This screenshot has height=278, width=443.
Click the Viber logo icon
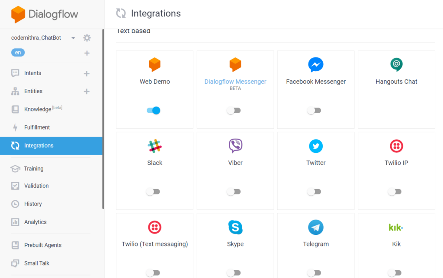coord(235,146)
